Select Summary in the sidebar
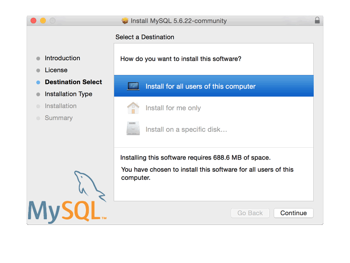Viewport: 350px width, 263px height. click(x=59, y=118)
